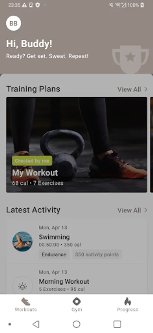Tap the Android back triangle button
Screen dimensions: 153x333
36,324
